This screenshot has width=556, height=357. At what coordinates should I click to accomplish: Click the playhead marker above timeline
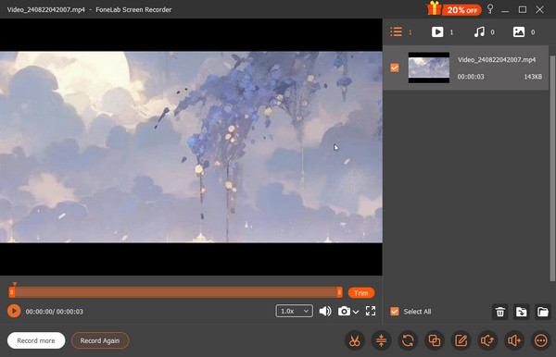click(15, 284)
